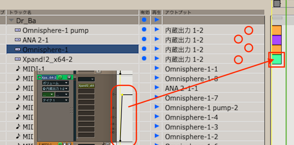Select the Omnisphere-1 pump track name
The width and height of the screenshot is (294, 145).
[x=55, y=30]
